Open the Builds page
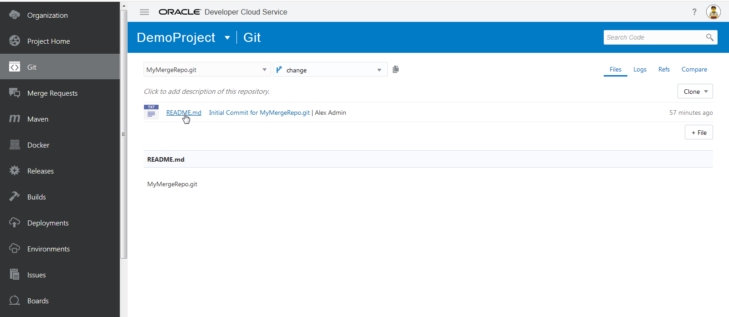The image size is (729, 317). tap(60, 197)
